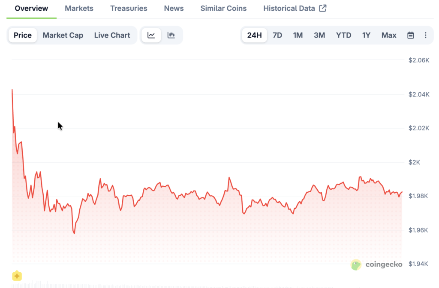Viewport: 439px width, 288px height.
Task: Choose the YTD time range
Action: 343,35
